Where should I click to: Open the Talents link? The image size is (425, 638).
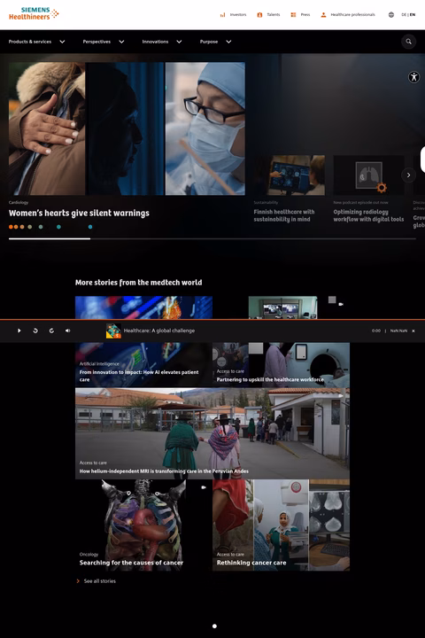[x=274, y=15]
